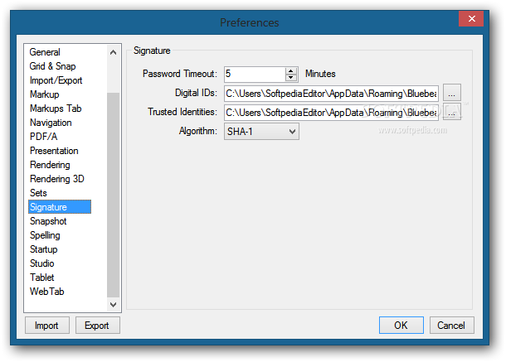The height and width of the screenshot is (362, 506).
Task: Select the Studio category
Action: (x=42, y=263)
